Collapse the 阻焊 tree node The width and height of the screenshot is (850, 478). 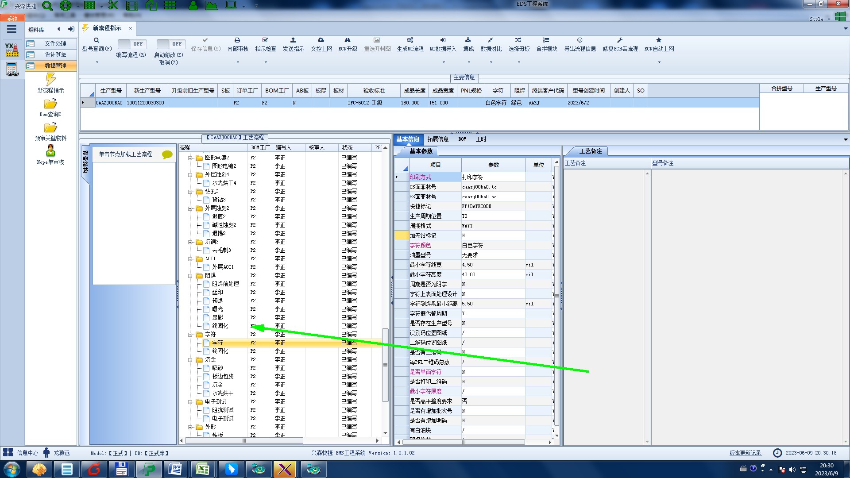pyautogui.click(x=191, y=276)
